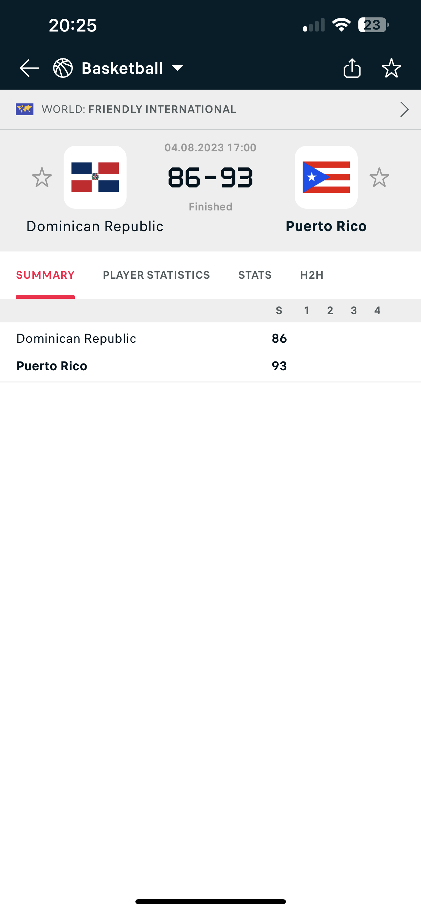Select Dominican Republic row in score table
Viewport: 421px width, 912px height.
pos(76,338)
